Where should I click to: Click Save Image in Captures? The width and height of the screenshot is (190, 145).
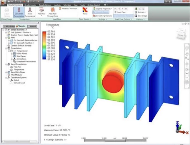141,16
